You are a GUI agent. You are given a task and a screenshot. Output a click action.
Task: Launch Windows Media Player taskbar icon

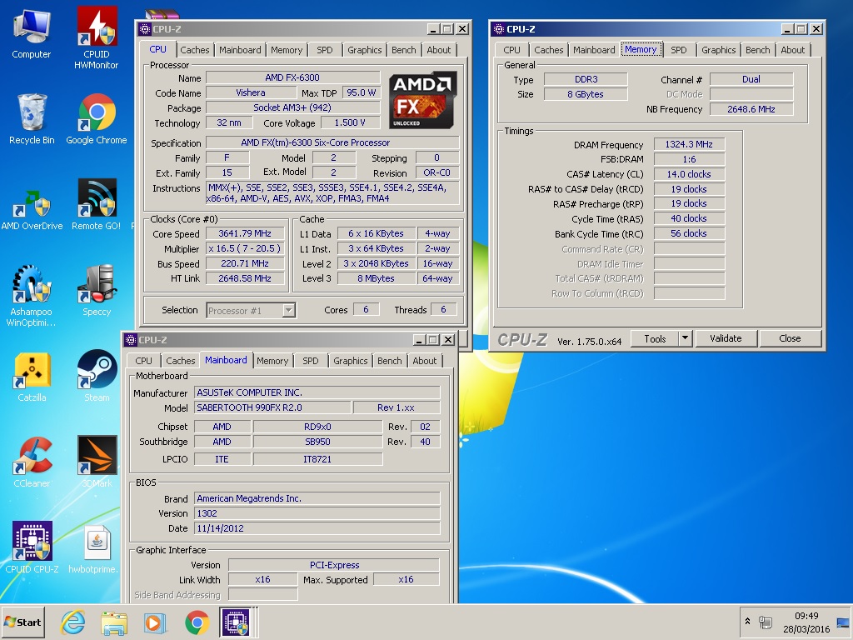155,622
